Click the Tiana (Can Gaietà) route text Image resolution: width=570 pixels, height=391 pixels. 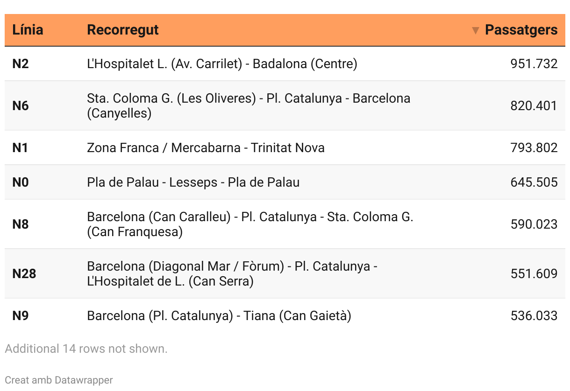click(219, 316)
